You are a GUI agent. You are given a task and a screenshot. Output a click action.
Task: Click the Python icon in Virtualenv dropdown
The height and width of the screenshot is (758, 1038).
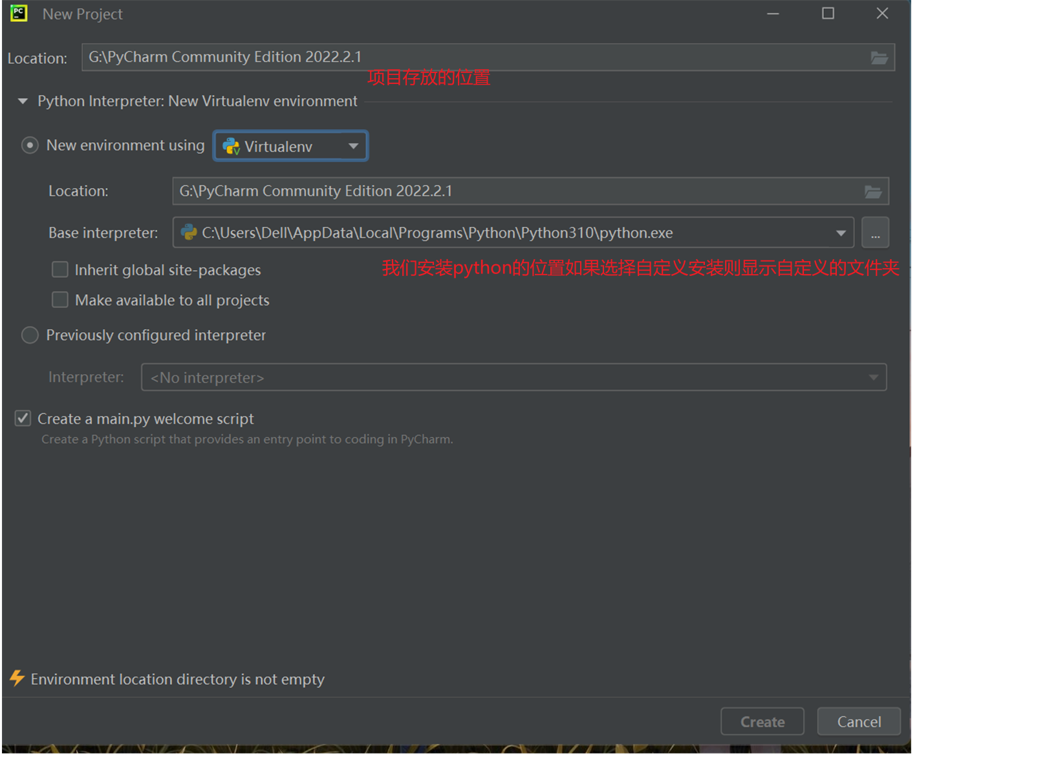click(231, 147)
